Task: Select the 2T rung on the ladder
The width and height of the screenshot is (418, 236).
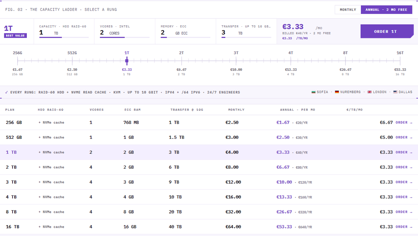Action: 181,53
